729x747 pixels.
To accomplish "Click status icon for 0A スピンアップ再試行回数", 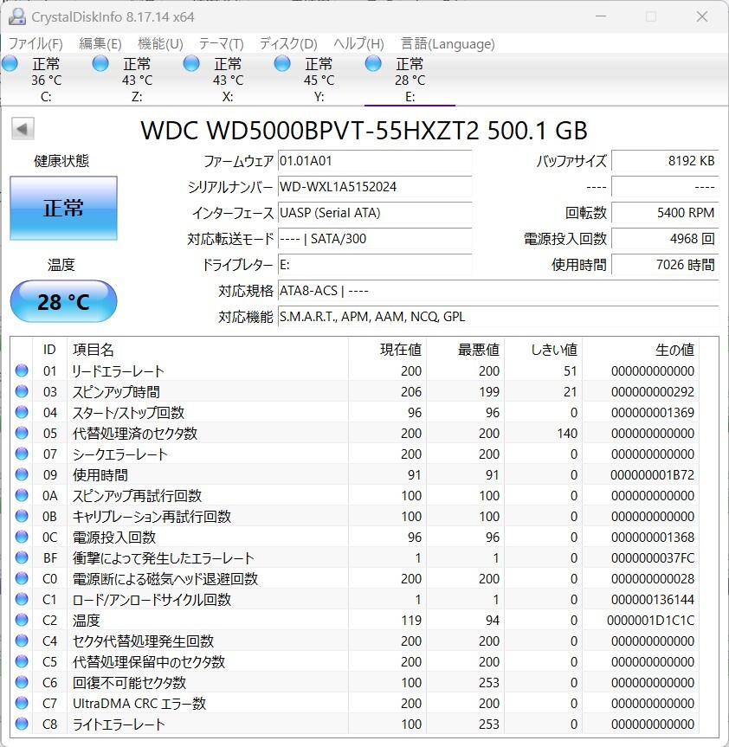I will tap(22, 495).
